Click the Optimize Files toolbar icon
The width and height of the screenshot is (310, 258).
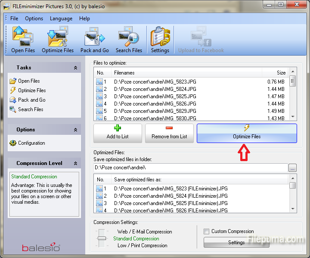pyautogui.click(x=58, y=40)
